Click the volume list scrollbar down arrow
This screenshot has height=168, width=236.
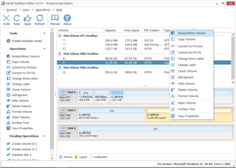(233, 83)
